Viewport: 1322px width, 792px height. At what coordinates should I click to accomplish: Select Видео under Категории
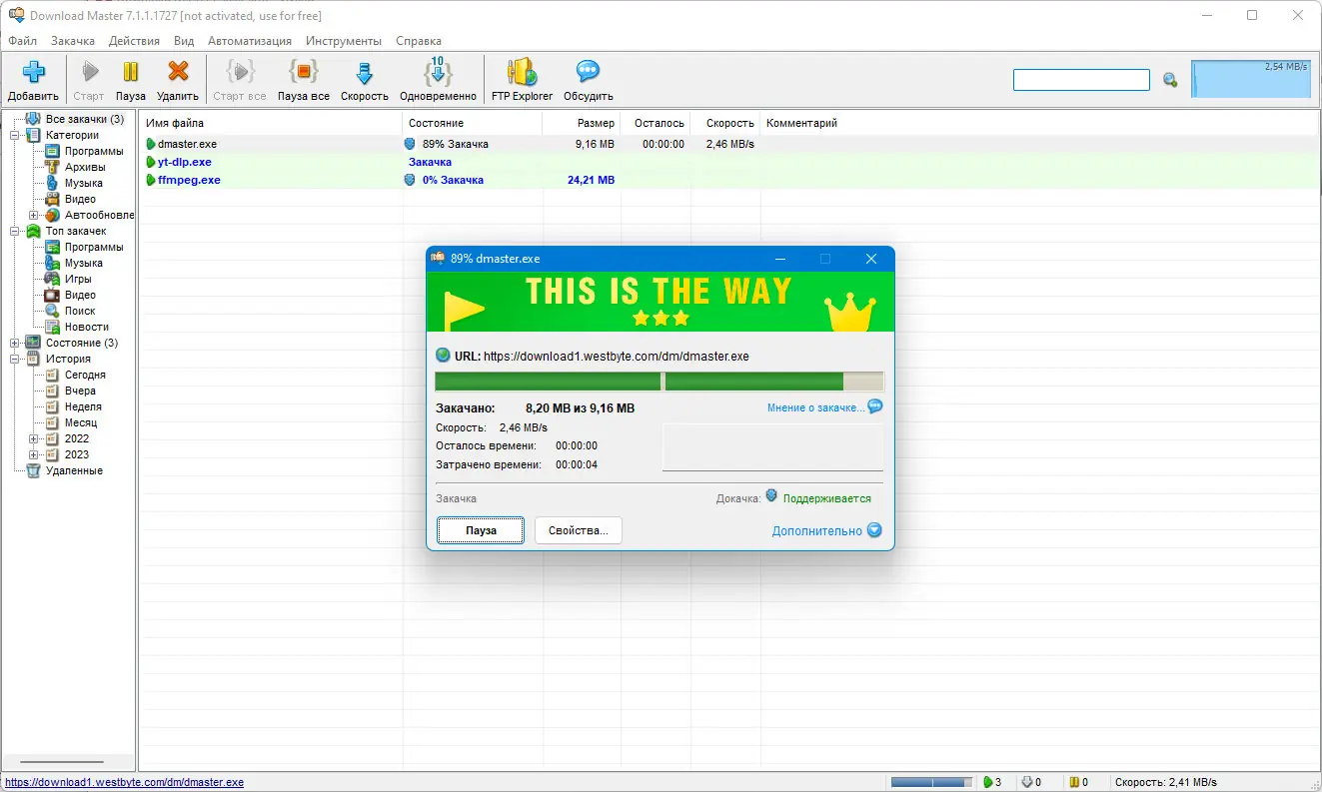(x=80, y=199)
